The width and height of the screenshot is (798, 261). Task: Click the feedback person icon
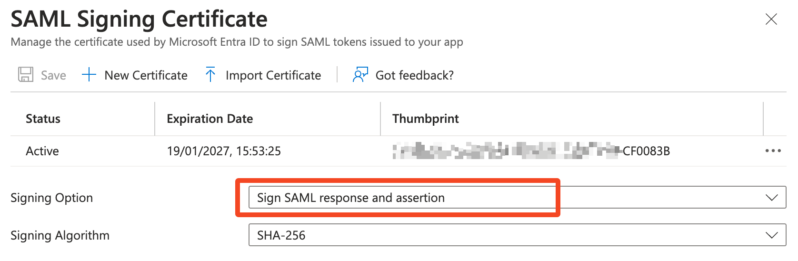click(x=360, y=75)
